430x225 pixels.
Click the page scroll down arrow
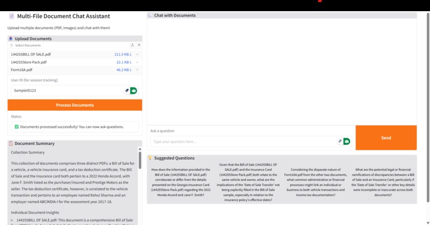point(428,223)
